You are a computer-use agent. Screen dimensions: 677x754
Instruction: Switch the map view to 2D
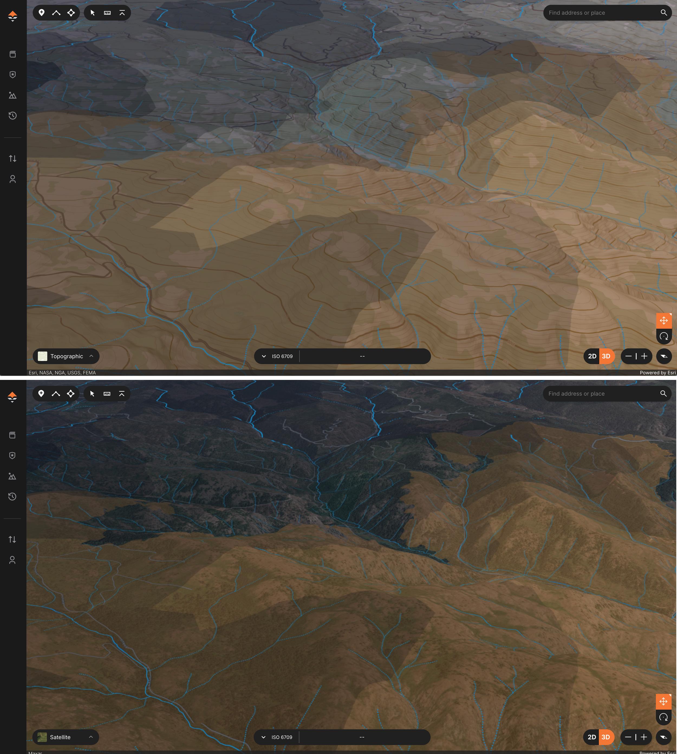tap(593, 356)
